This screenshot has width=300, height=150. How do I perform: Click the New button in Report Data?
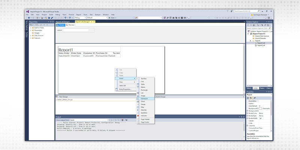pos(31,25)
